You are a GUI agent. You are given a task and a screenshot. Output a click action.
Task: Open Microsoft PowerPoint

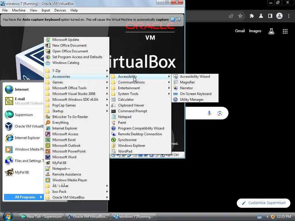coord(77,151)
